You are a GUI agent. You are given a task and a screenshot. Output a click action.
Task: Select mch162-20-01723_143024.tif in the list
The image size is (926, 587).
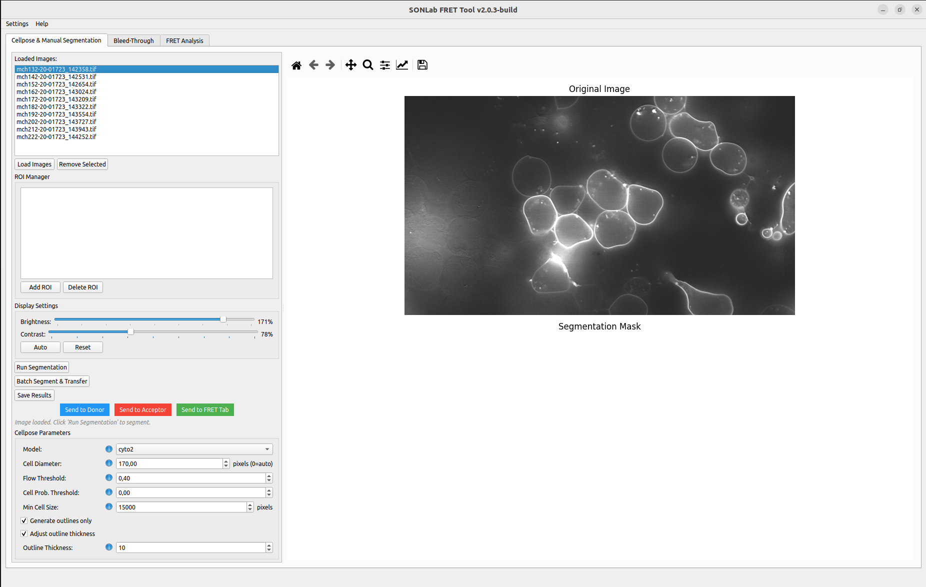pyautogui.click(x=146, y=91)
